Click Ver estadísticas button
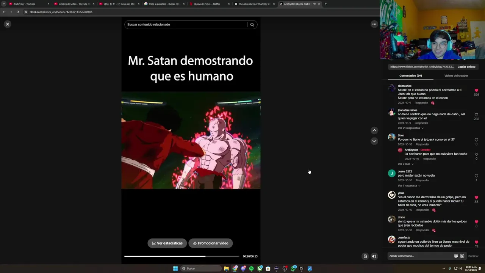This screenshot has height=273, width=485. 167,243
